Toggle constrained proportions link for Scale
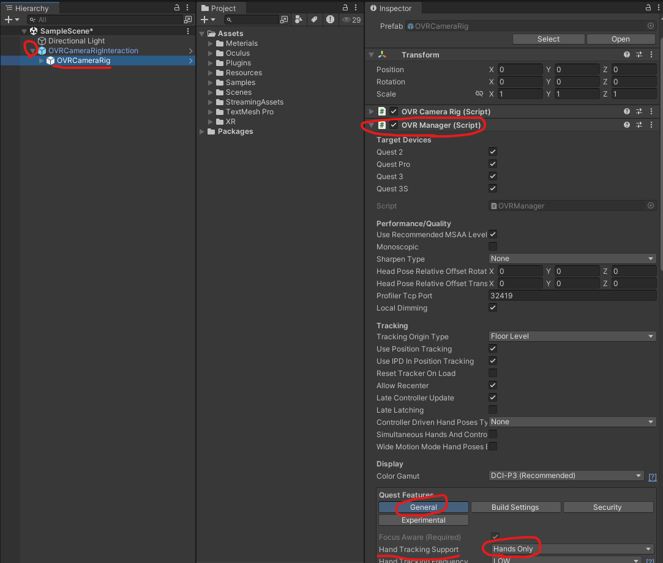663x563 pixels. (479, 94)
